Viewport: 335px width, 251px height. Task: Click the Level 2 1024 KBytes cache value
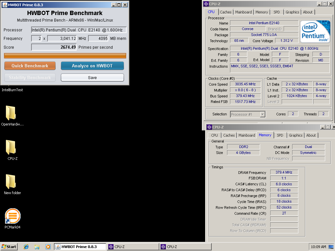[x=297, y=96]
